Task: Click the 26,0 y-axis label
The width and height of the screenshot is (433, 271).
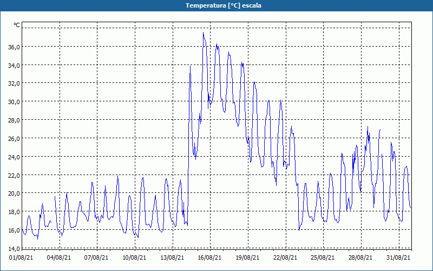Action: [14, 139]
